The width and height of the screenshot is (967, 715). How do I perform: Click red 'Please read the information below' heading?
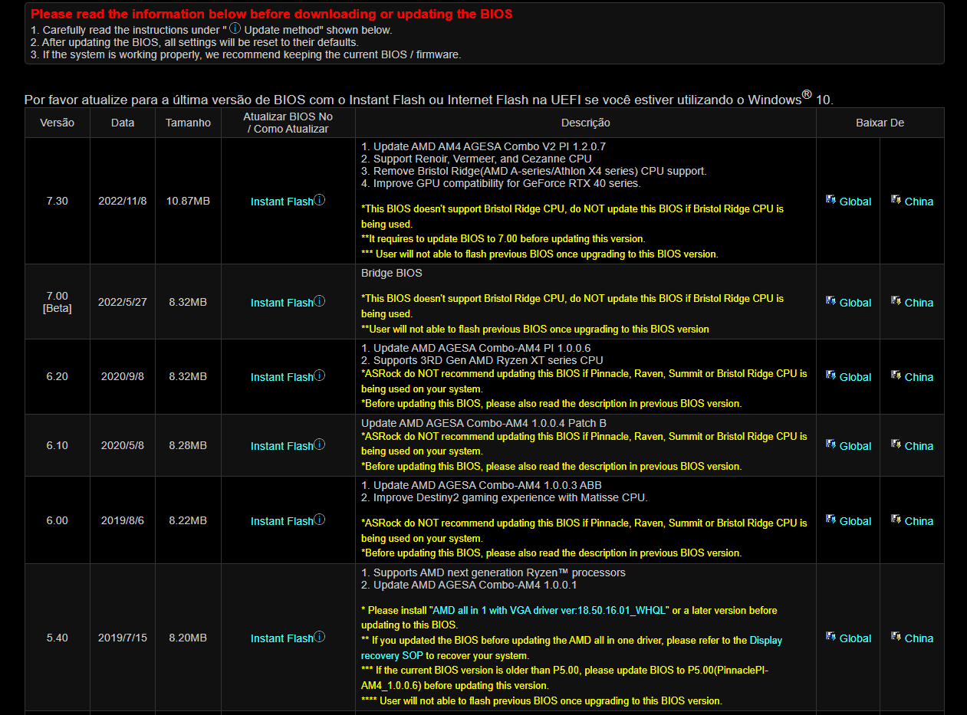point(271,14)
